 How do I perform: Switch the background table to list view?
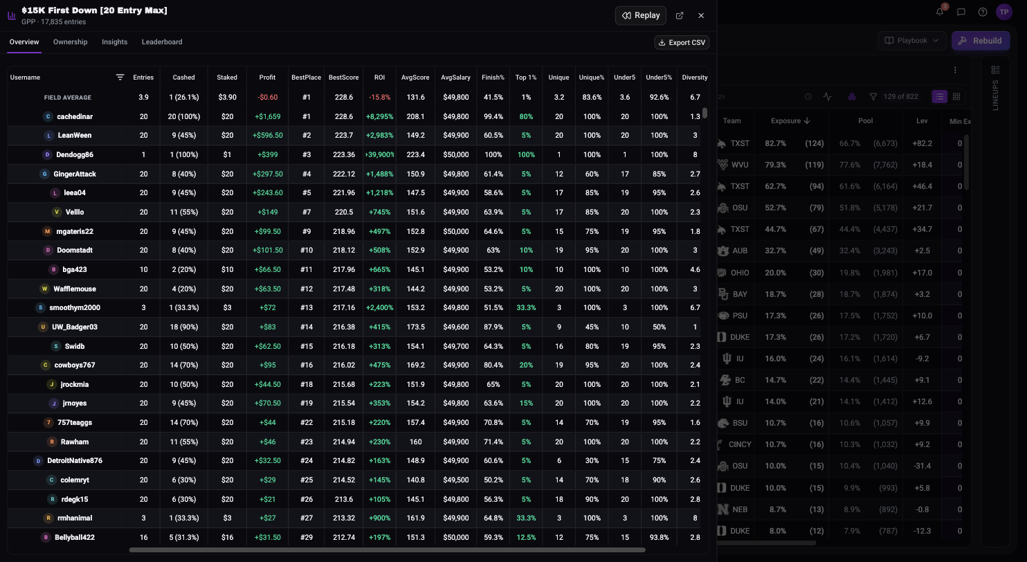click(x=939, y=97)
